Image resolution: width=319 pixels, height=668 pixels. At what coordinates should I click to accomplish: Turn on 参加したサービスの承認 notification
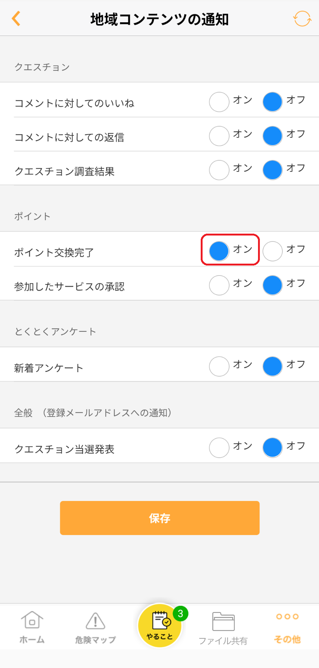pos(219,285)
